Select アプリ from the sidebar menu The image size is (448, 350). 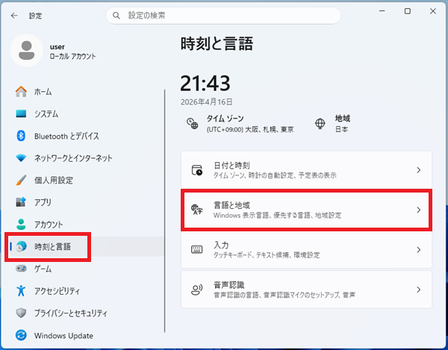(x=43, y=202)
